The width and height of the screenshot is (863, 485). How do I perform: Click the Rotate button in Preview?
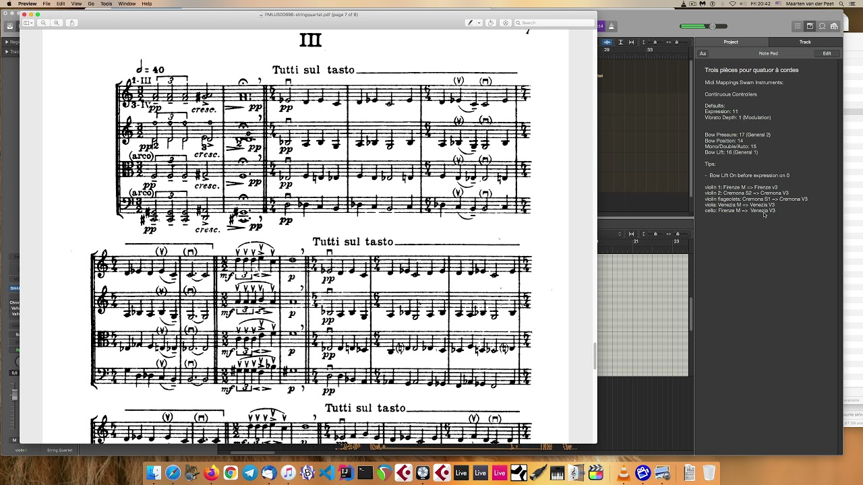[491, 23]
